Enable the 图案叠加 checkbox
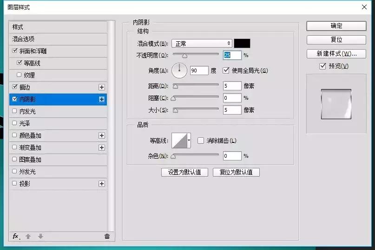The height and width of the screenshot is (250, 375). pyautogui.click(x=14, y=159)
